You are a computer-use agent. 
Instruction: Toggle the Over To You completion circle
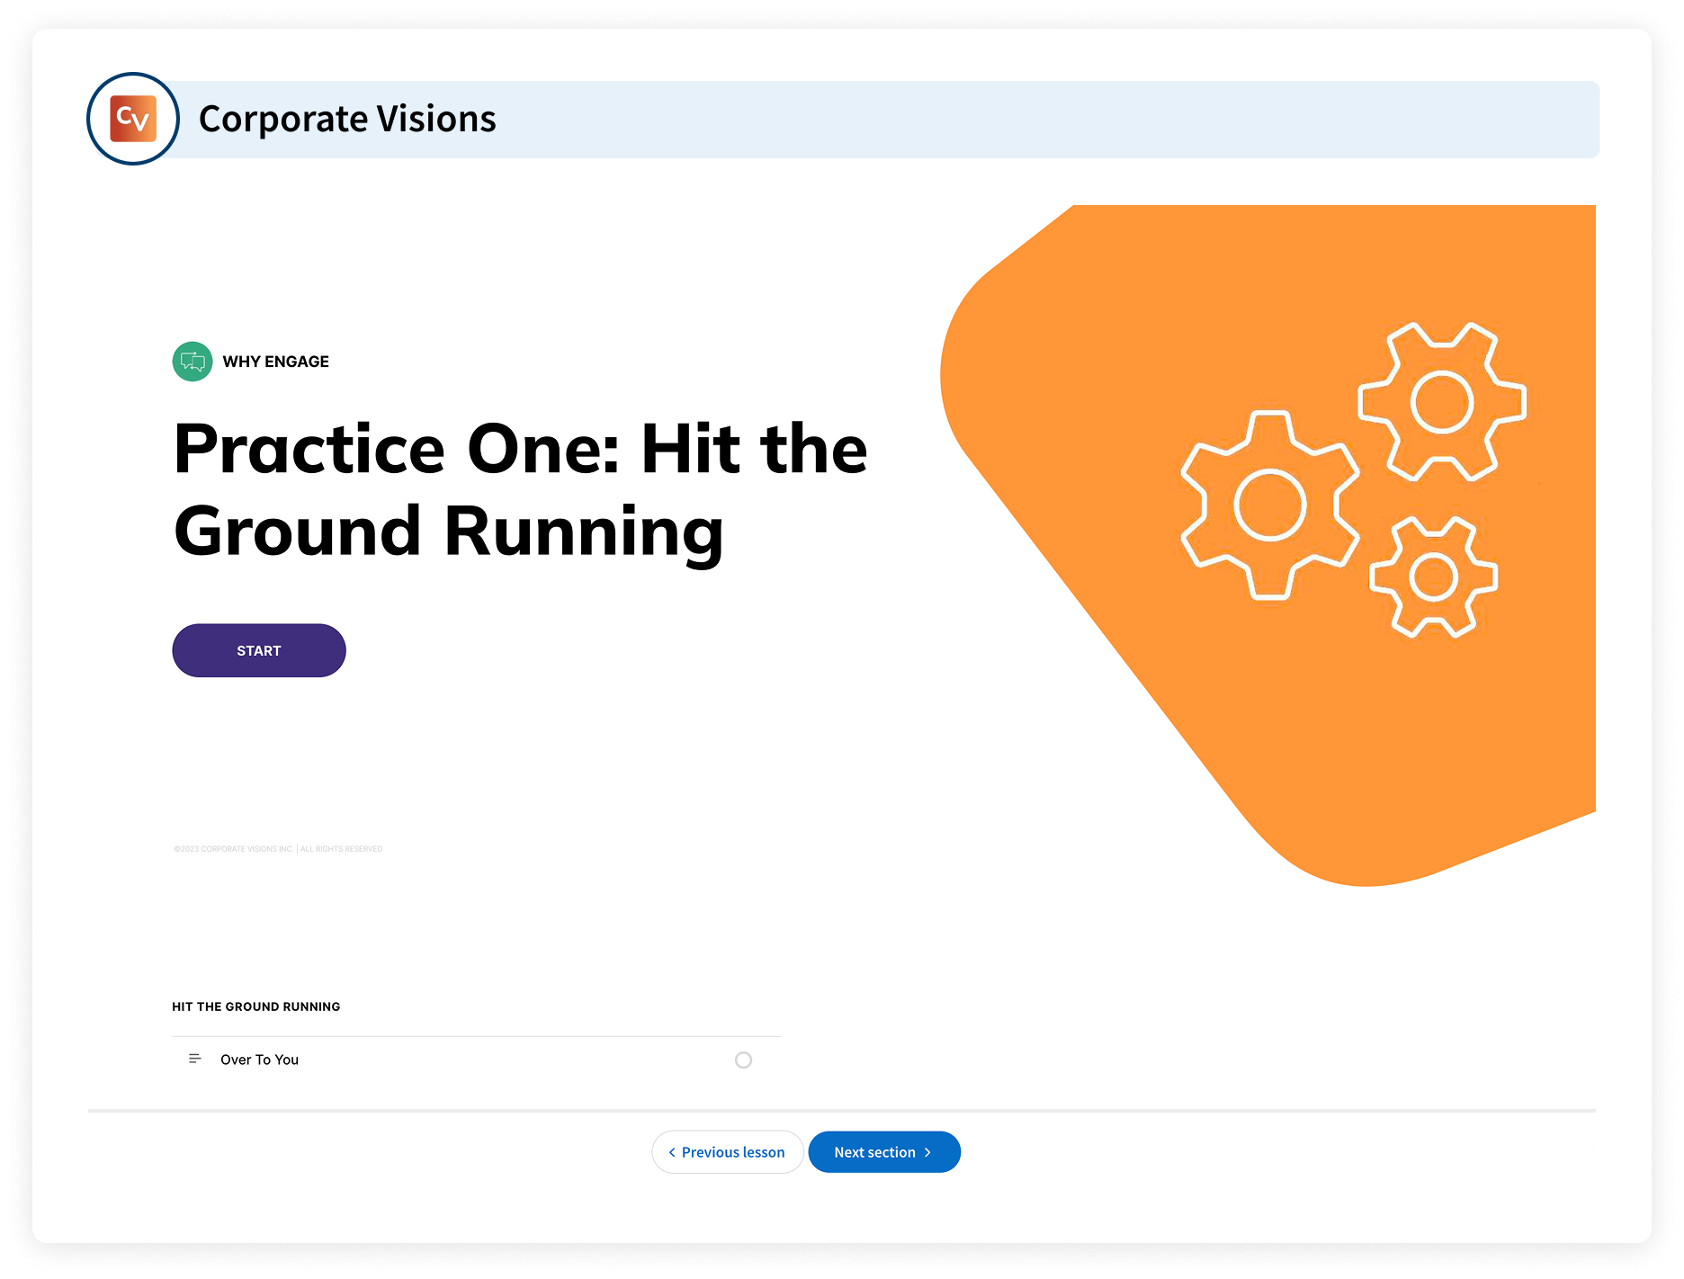(743, 1060)
